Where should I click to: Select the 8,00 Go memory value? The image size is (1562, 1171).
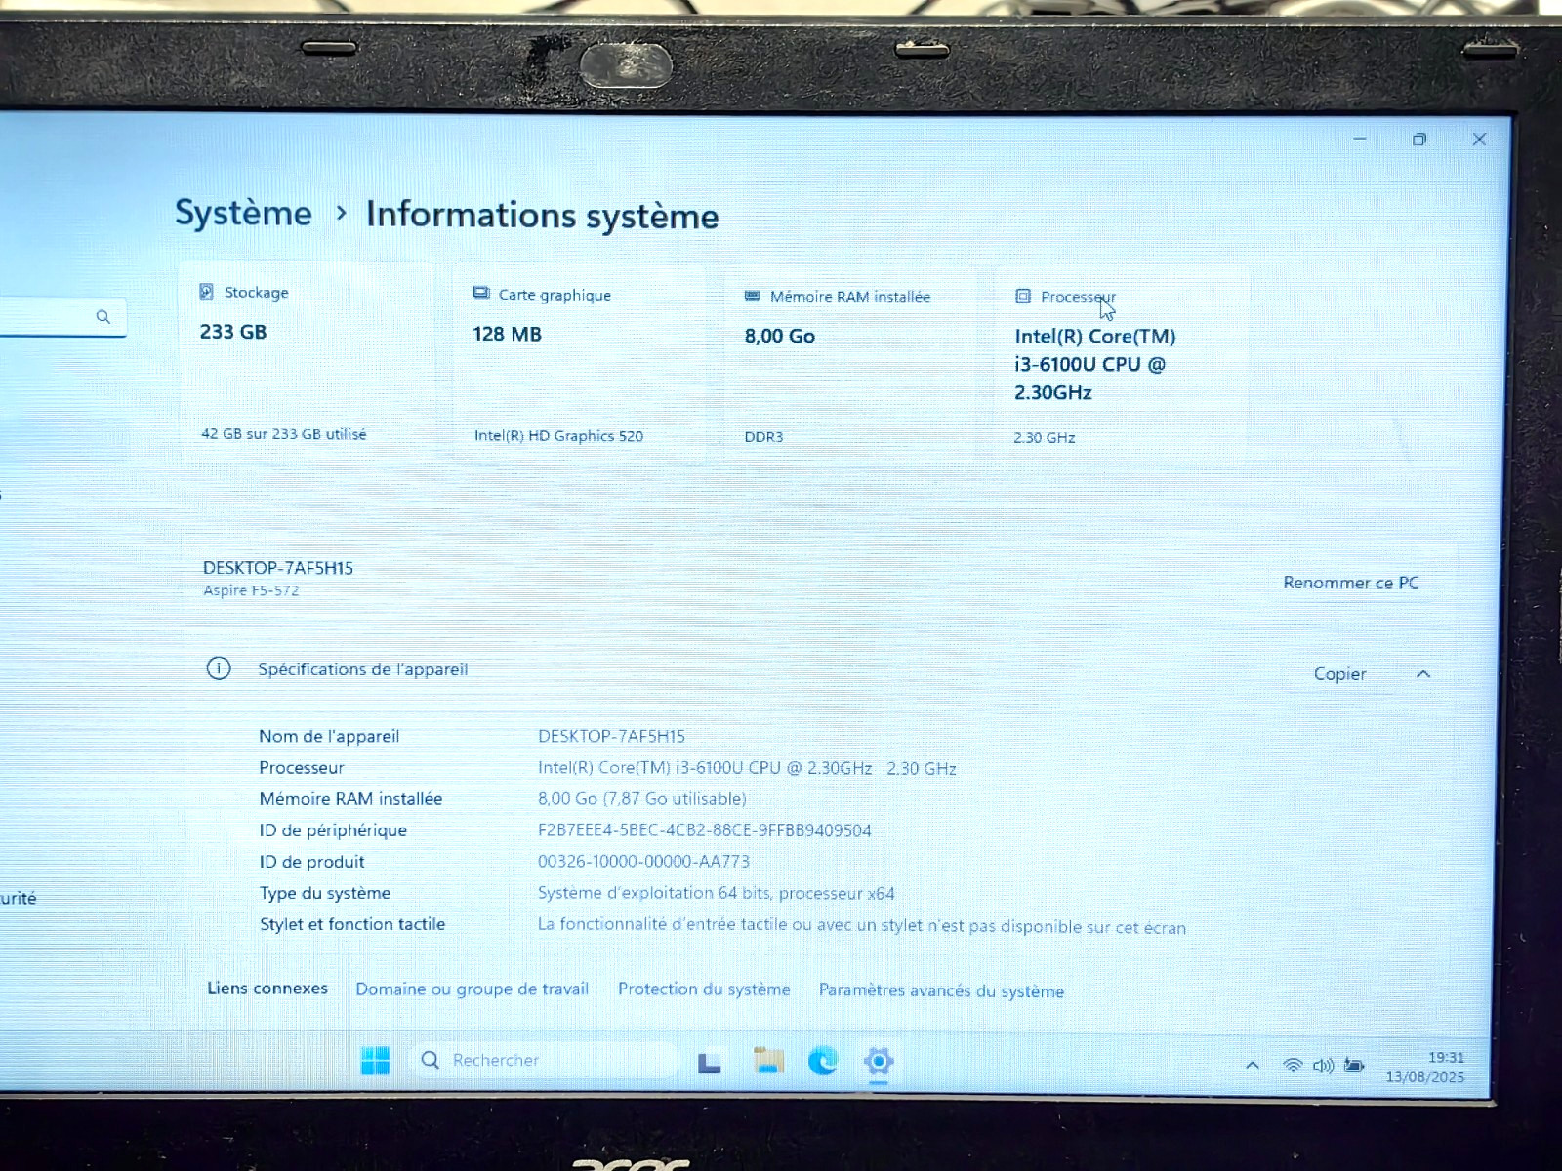(780, 336)
